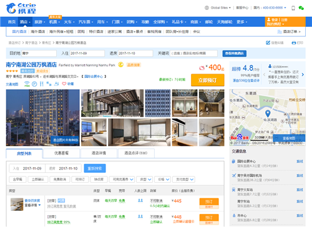The height and width of the screenshot is (227, 312).
Task: Click the destination input field
Action: (39, 54)
